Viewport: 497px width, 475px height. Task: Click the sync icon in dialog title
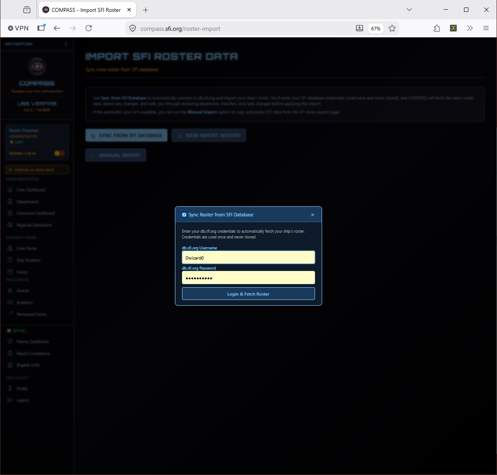[184, 215]
